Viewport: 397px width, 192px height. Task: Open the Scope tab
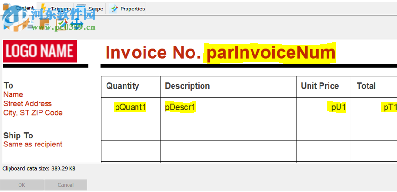tap(89, 9)
